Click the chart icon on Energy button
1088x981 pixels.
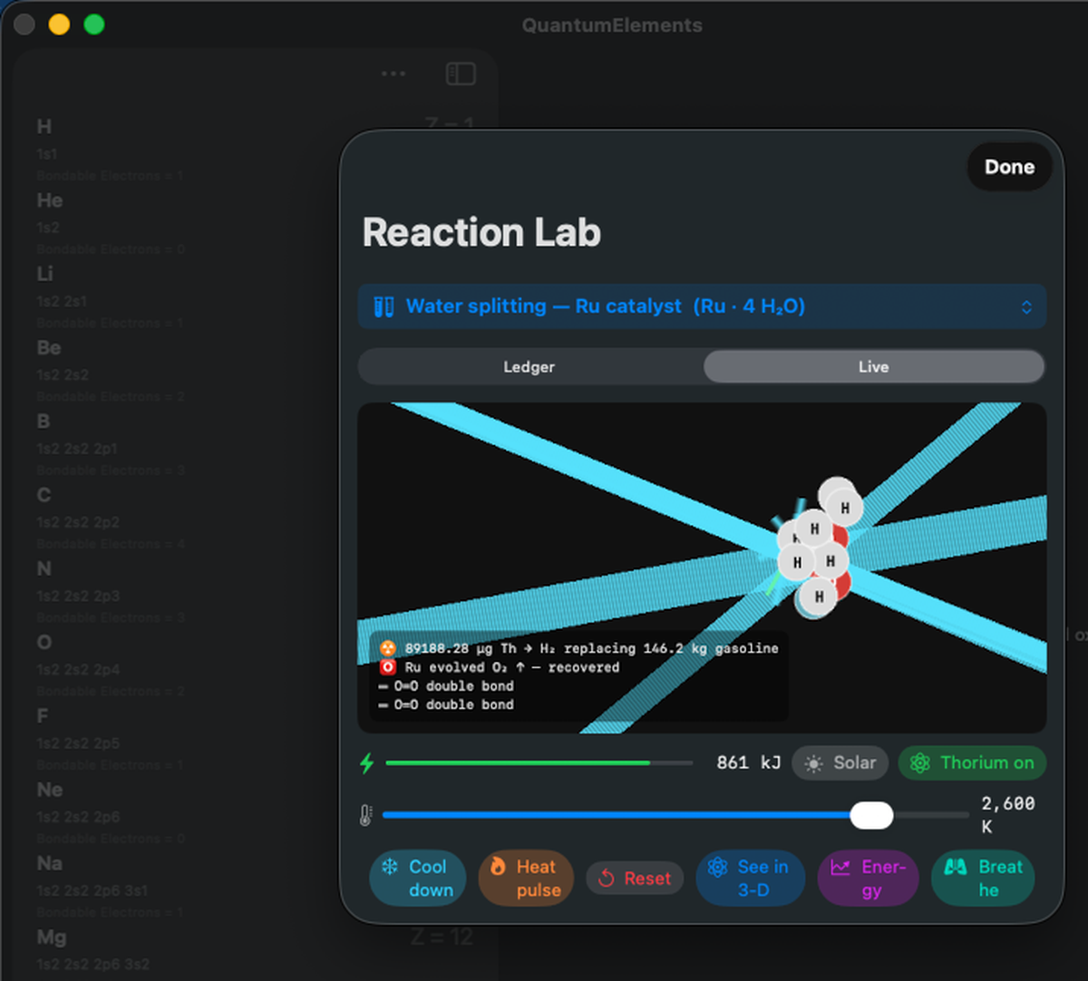pyautogui.click(x=840, y=867)
